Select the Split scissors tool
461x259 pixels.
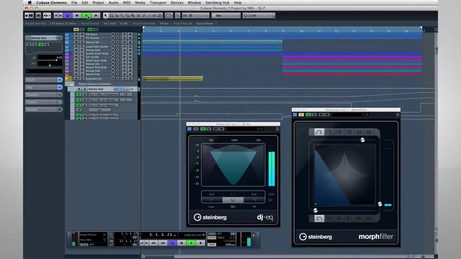pyautogui.click(x=117, y=15)
